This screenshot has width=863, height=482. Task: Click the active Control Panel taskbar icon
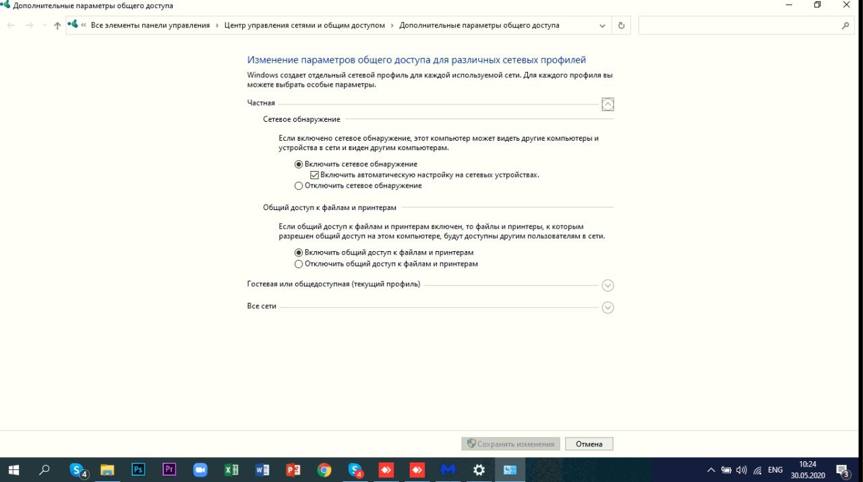coord(510,470)
